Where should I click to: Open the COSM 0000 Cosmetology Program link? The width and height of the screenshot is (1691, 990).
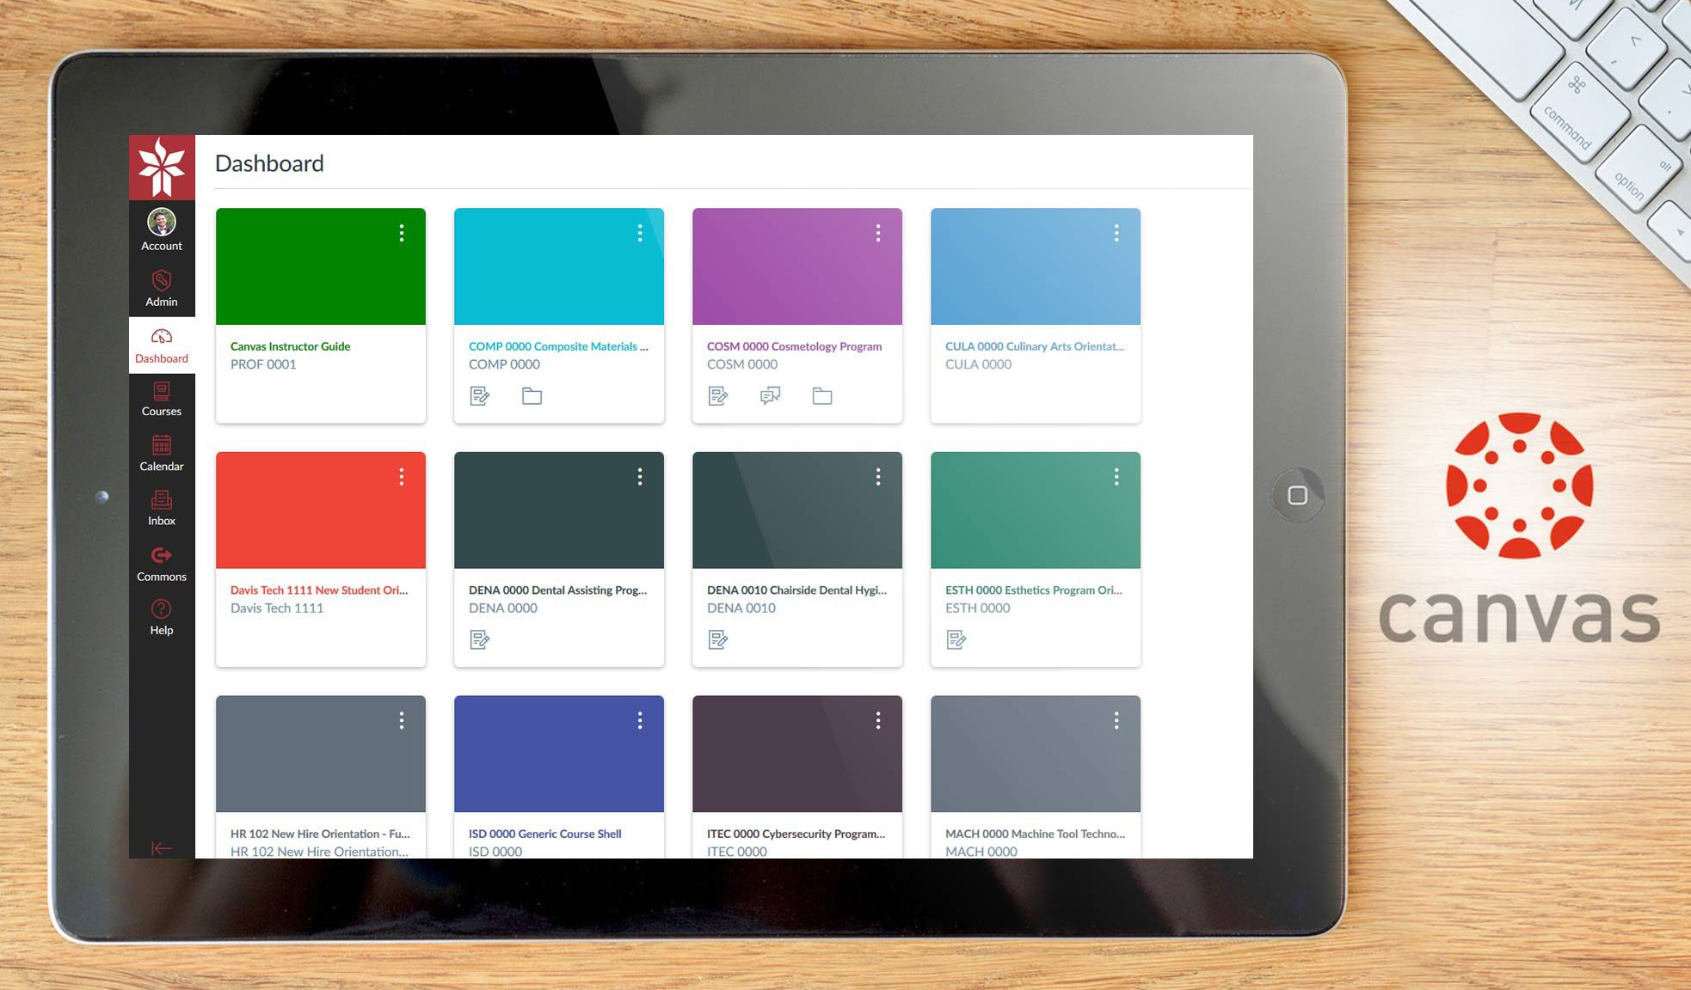point(793,346)
